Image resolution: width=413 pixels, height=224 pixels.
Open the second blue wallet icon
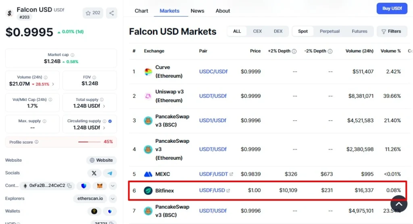[x=110, y=212]
